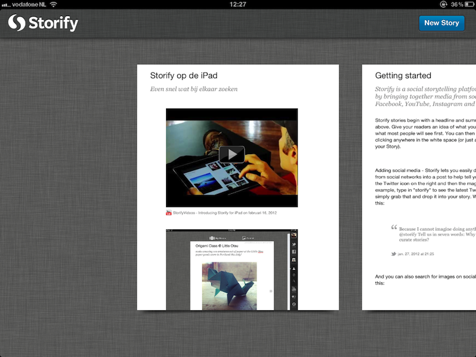
Task: Tap the Storify logo in the header
Action: 43,23
